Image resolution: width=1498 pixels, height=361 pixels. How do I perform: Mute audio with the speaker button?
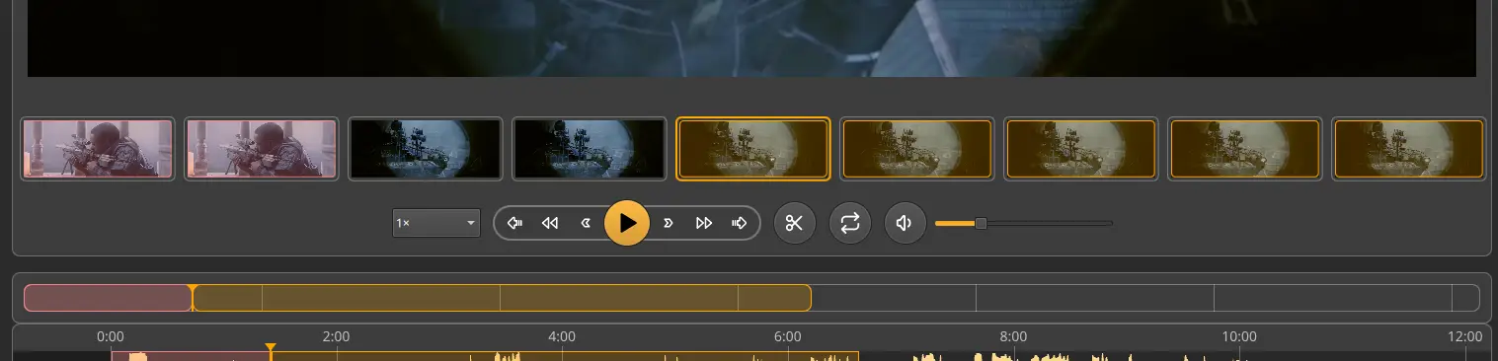coord(906,223)
